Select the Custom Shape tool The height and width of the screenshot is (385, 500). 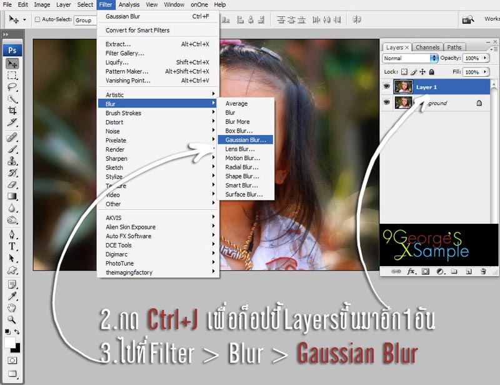click(12, 270)
